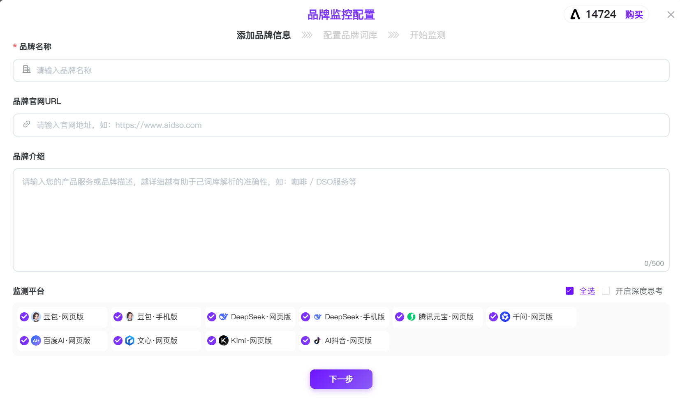Image resolution: width=680 pixels, height=420 pixels.
Task: Click the Qianwen web version logo icon
Action: click(505, 317)
